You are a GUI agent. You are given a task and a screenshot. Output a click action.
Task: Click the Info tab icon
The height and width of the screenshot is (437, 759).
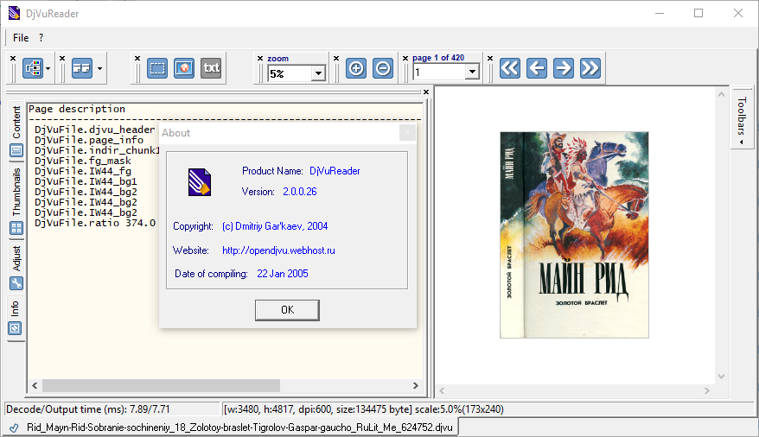click(x=15, y=329)
